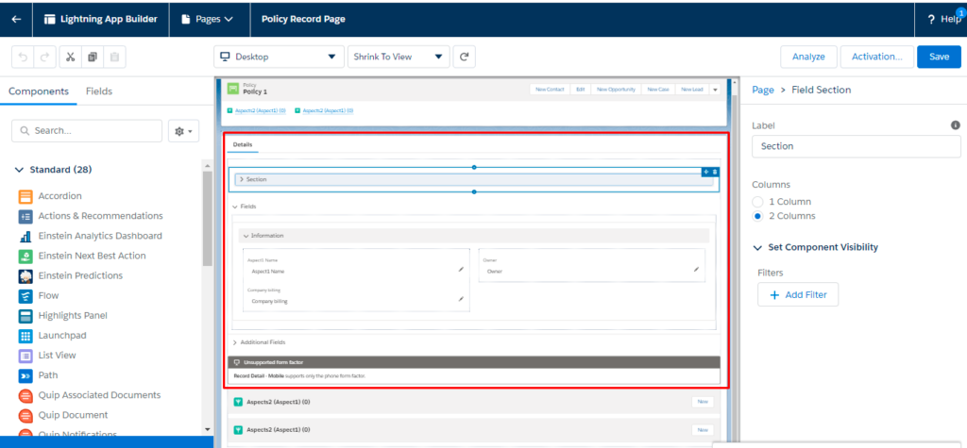
Task: Open the more actions dropdown after New Lead
Action: [715, 90]
